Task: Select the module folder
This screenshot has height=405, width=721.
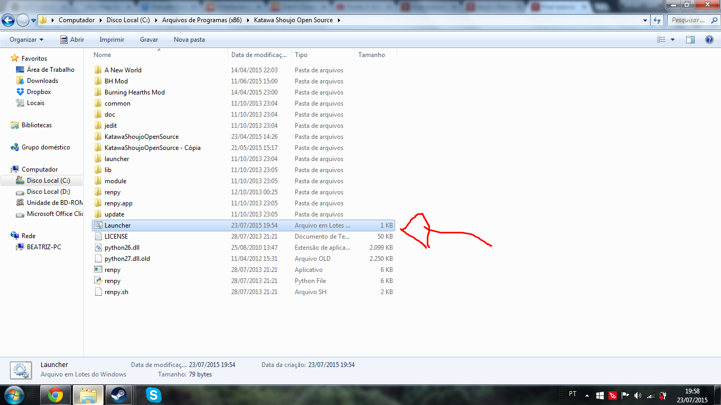Action: (115, 181)
